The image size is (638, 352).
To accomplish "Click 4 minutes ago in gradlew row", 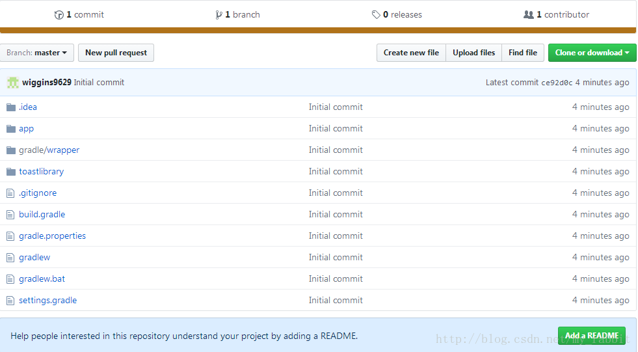I will pos(600,258).
